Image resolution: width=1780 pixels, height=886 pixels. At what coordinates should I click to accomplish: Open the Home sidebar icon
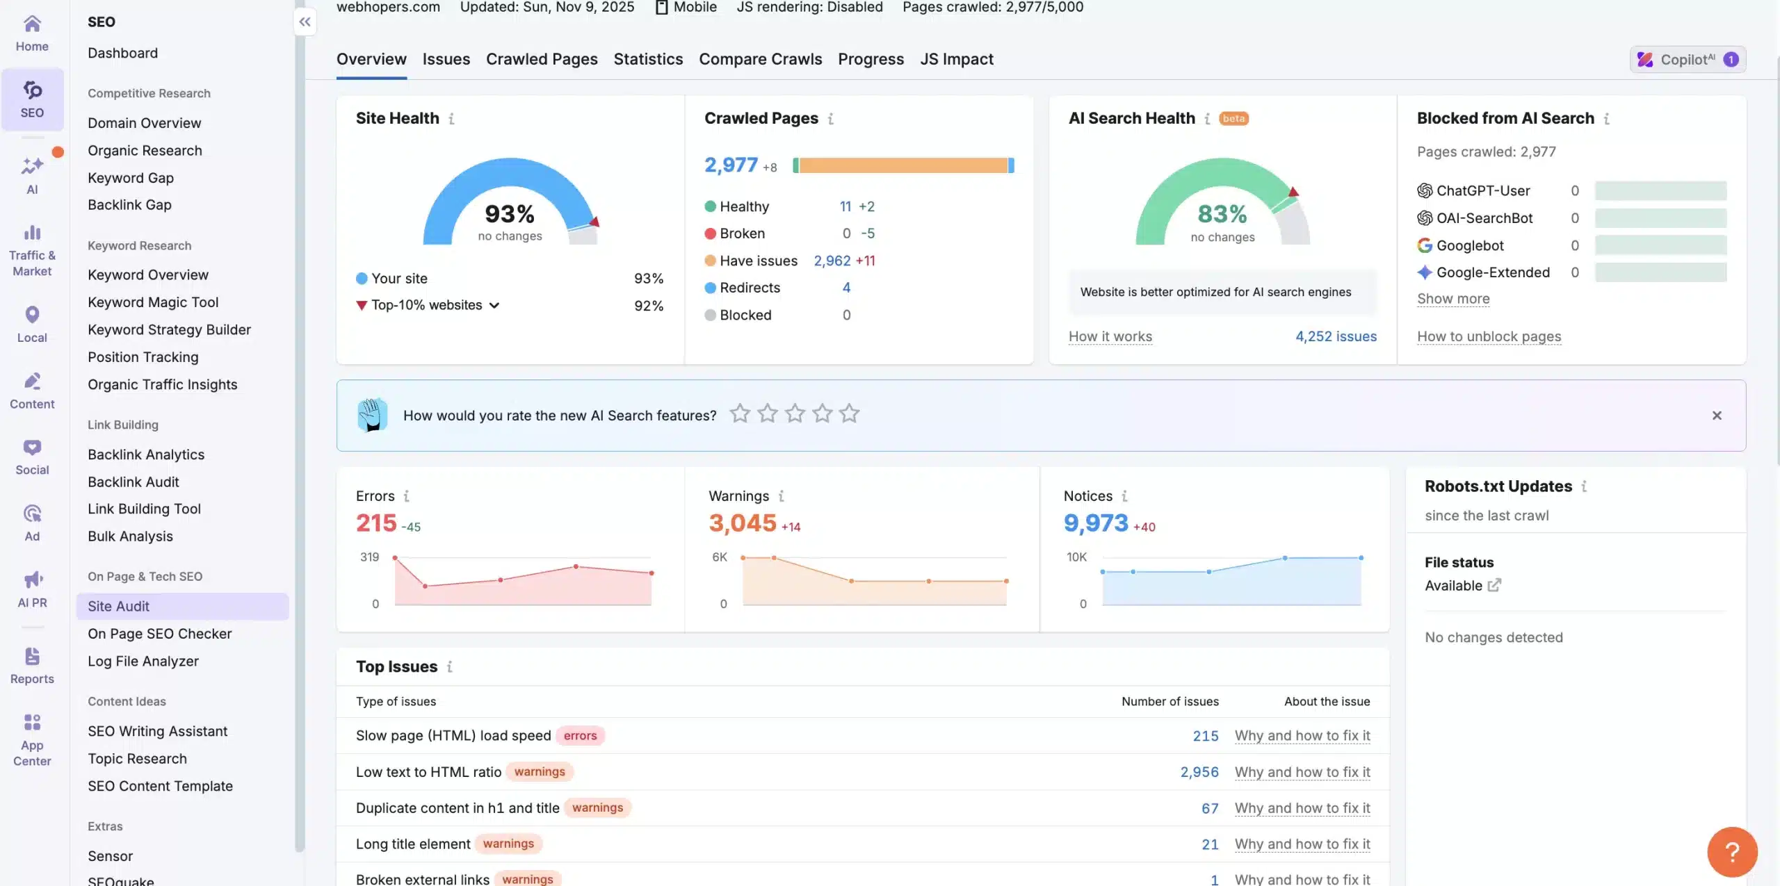click(x=32, y=33)
